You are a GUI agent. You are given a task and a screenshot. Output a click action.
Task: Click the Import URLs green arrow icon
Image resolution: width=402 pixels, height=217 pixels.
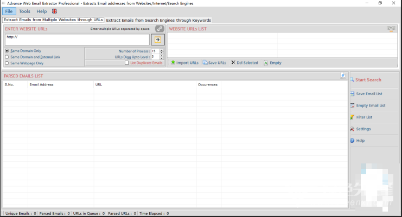click(x=173, y=62)
